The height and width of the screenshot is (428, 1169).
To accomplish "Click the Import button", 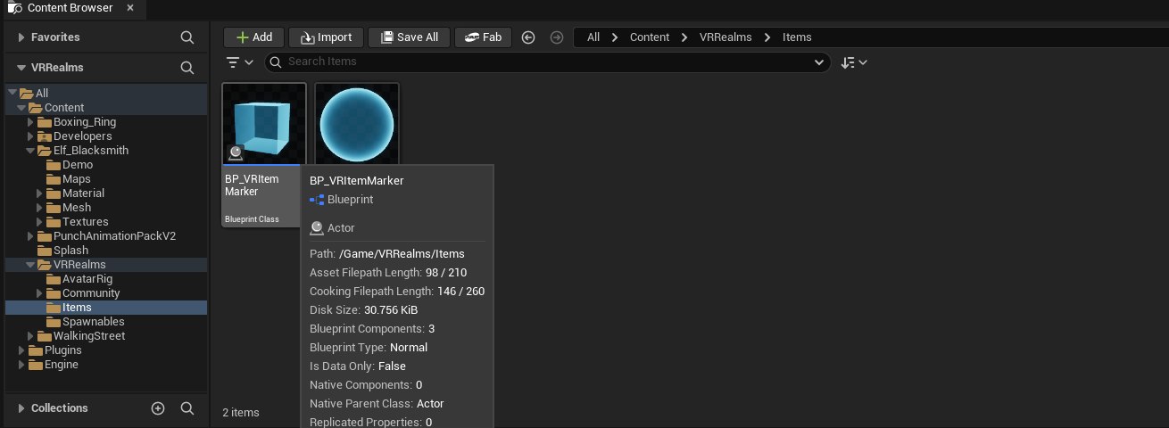I will click(327, 37).
